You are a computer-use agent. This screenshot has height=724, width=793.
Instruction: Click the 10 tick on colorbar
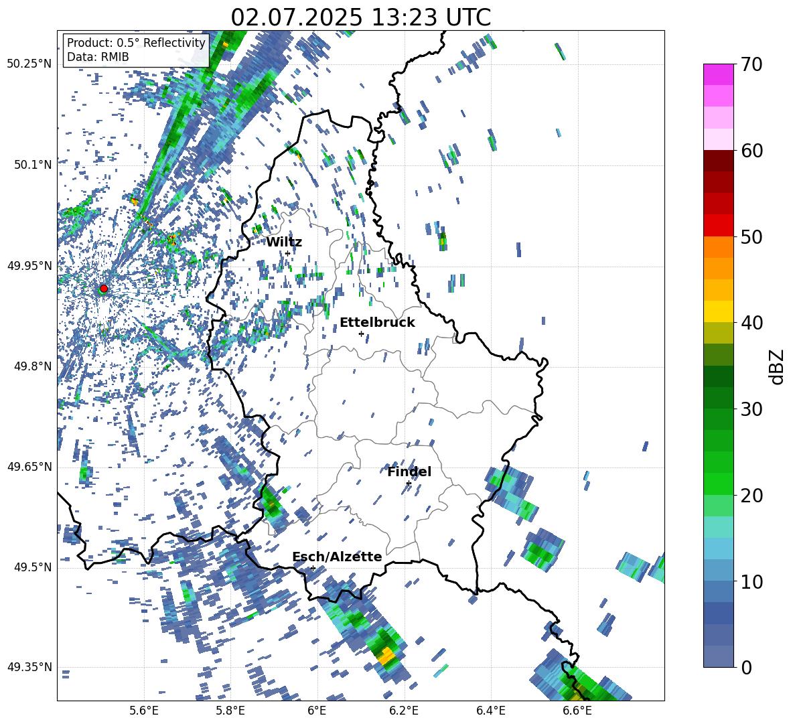[x=751, y=581]
